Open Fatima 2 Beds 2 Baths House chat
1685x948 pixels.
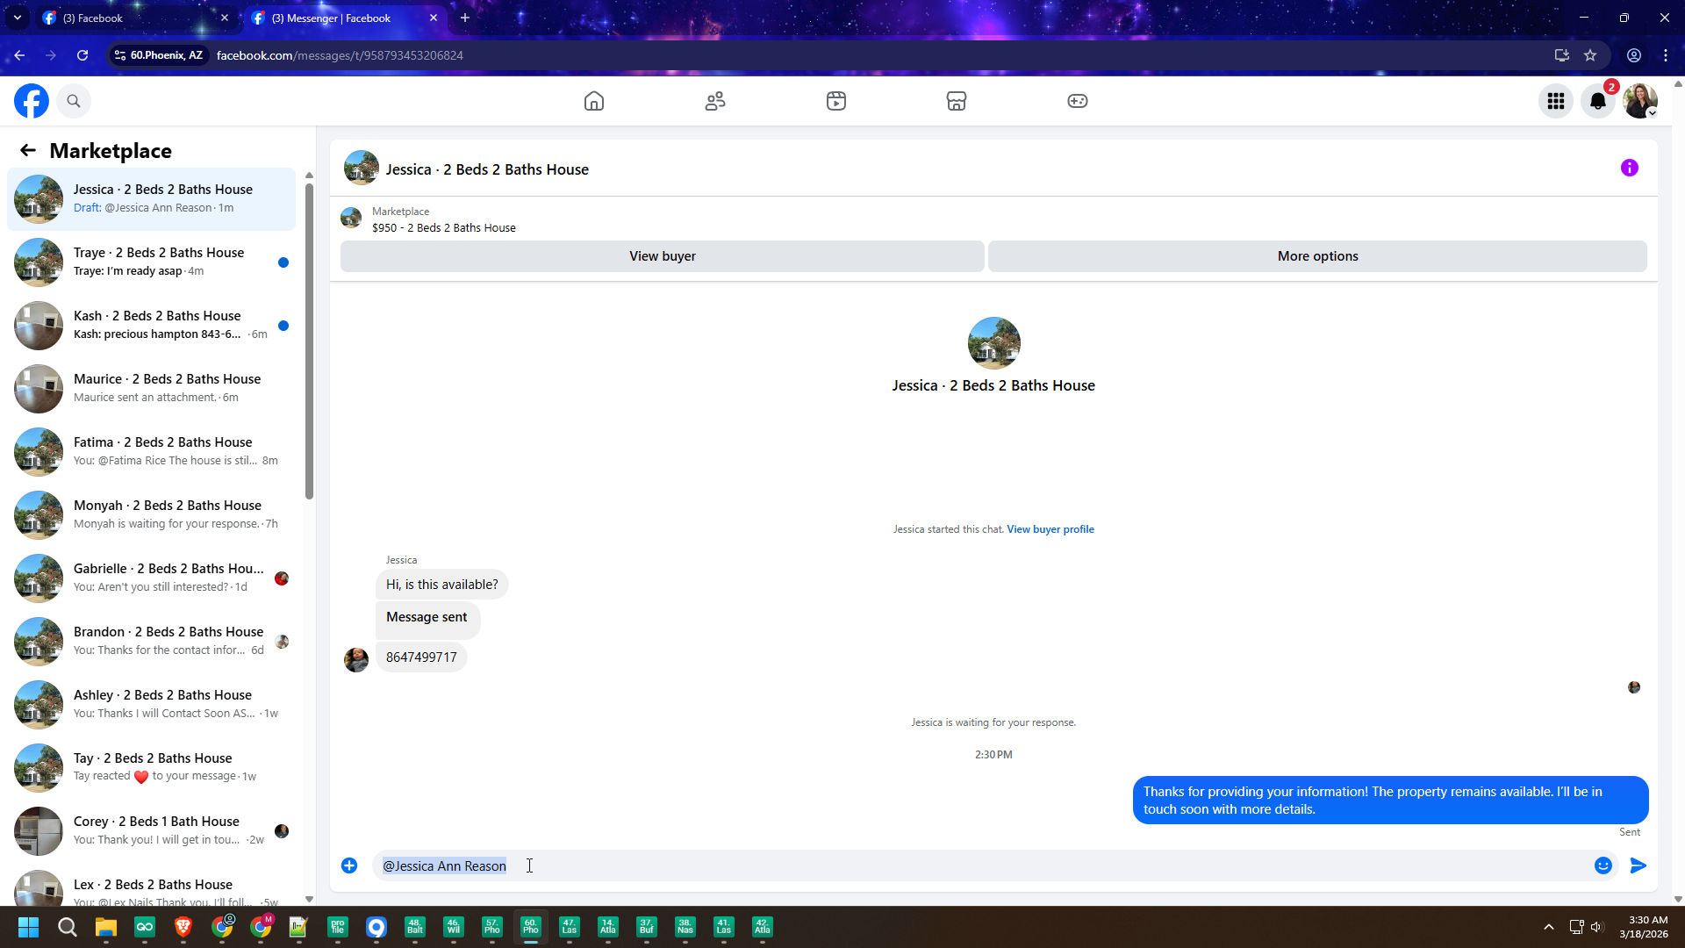151,451
